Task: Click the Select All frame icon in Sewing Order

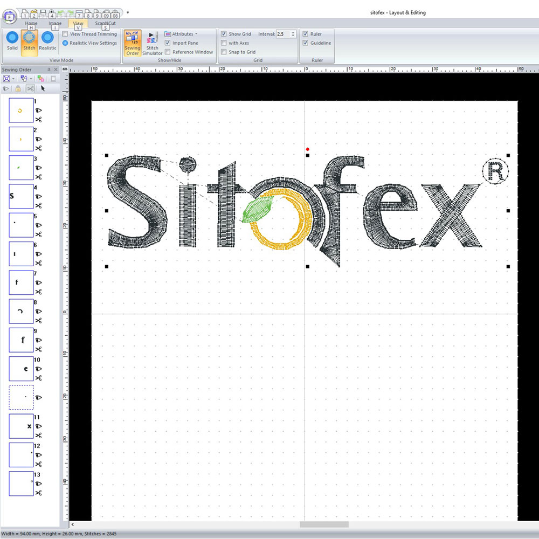Action: (6, 79)
